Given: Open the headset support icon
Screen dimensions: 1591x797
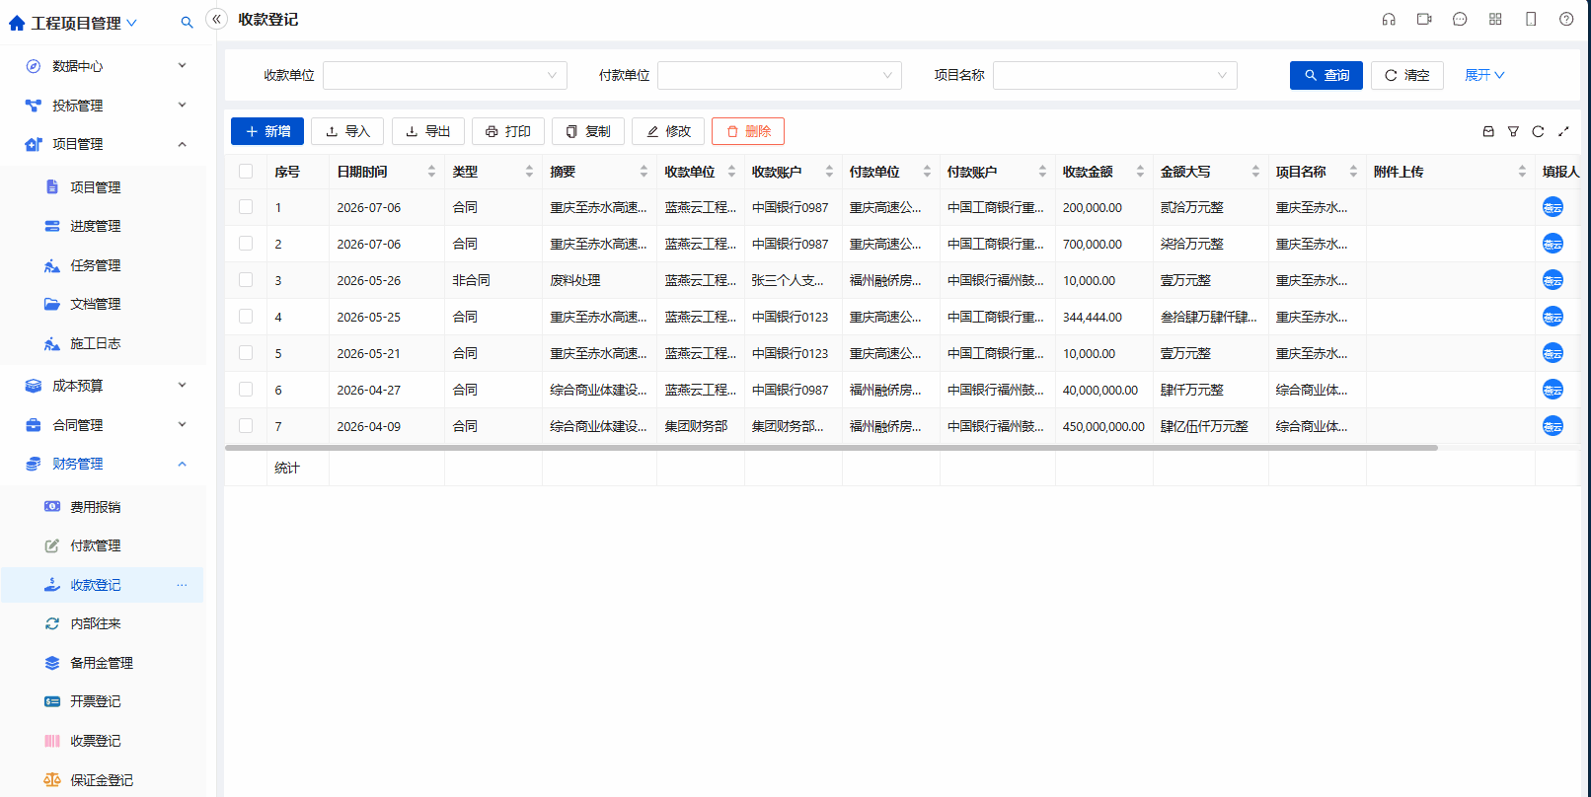Looking at the screenshot, I should point(1389,19).
